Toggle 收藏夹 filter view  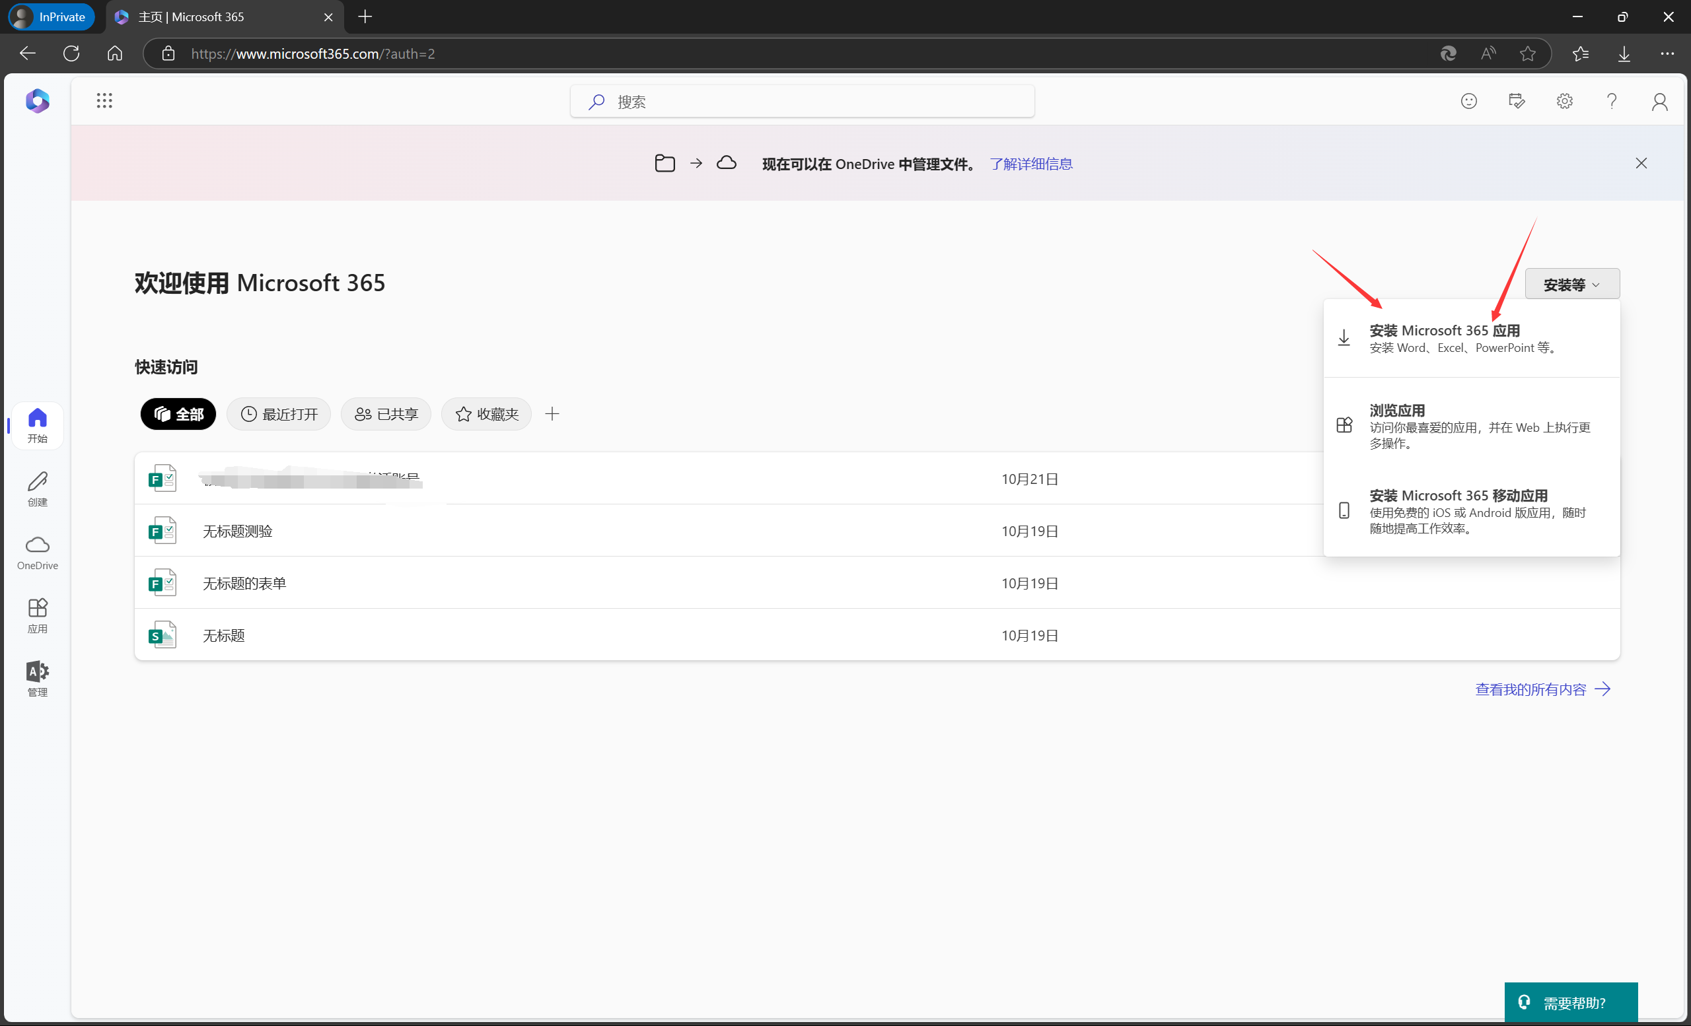488,414
